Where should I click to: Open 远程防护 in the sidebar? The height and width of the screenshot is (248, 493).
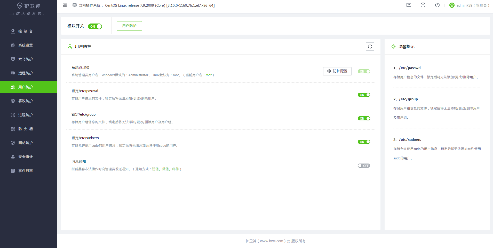(x=29, y=73)
